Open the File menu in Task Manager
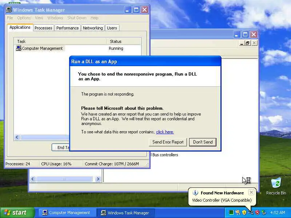The width and height of the screenshot is (291, 218). click(10, 18)
